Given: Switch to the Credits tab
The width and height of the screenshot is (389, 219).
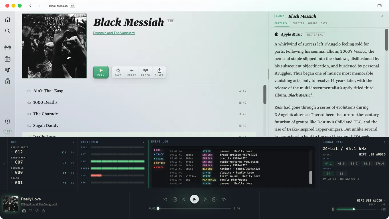Looking at the screenshot, I should tap(298, 23).
